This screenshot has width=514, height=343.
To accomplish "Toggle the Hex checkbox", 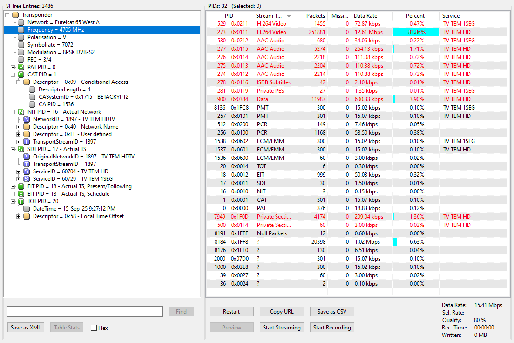I will pyautogui.click(x=94, y=328).
